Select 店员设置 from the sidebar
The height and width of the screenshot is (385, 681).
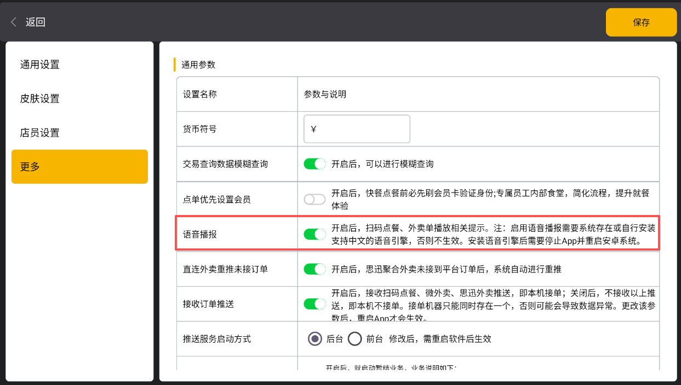[x=39, y=133]
